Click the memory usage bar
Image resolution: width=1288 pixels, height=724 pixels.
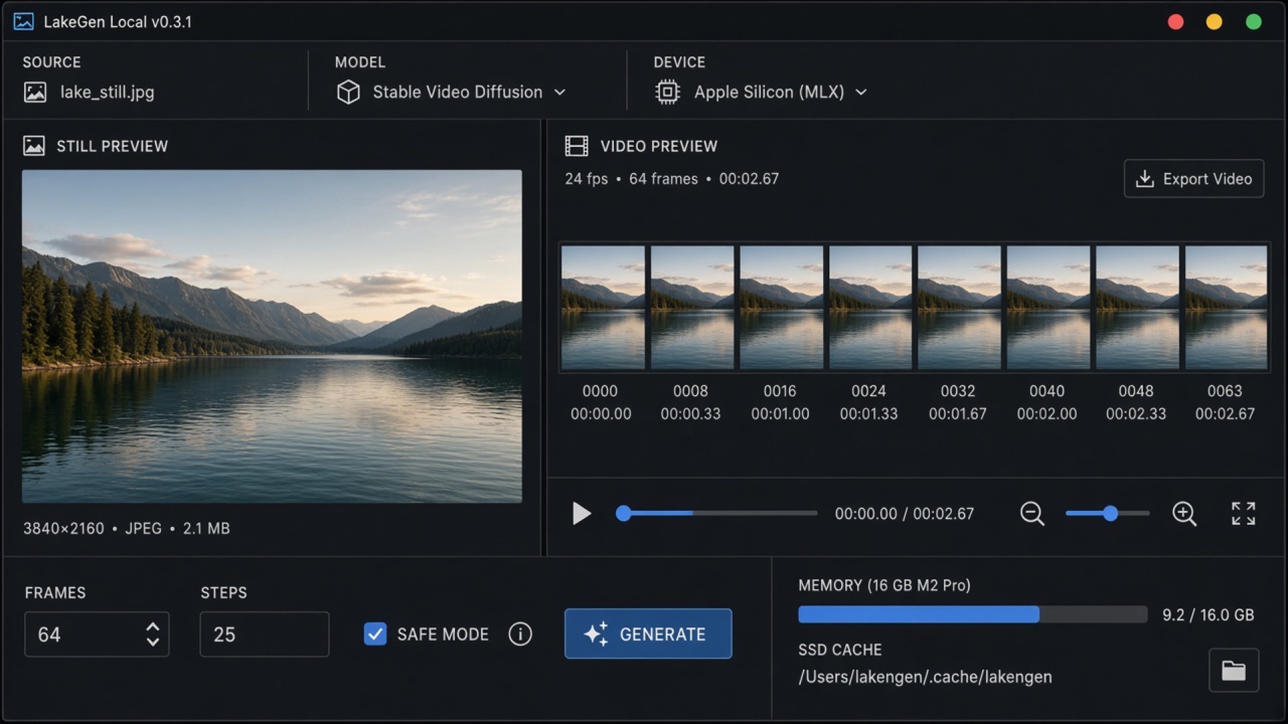click(973, 614)
